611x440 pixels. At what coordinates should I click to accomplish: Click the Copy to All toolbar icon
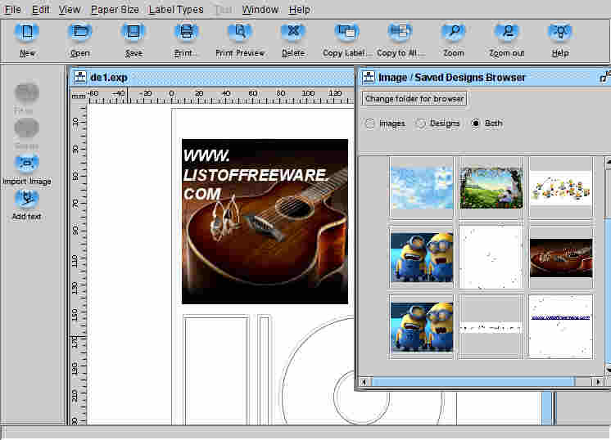point(400,32)
